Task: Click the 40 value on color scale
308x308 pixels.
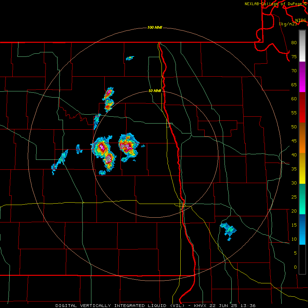Action: pos(294,155)
